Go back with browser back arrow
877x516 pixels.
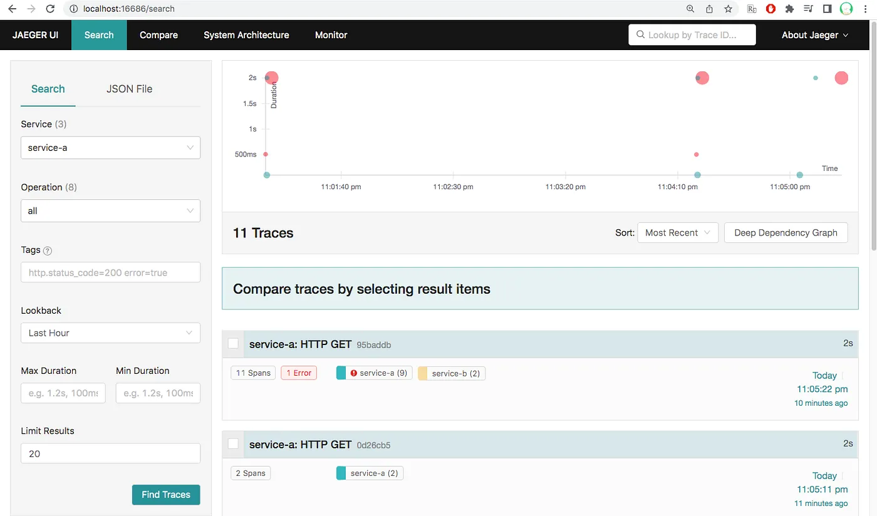click(11, 9)
